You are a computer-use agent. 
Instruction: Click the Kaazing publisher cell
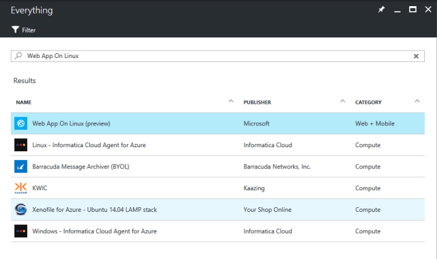click(x=254, y=188)
